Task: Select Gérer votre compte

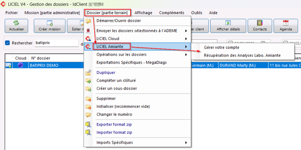Action: [x=221, y=48]
